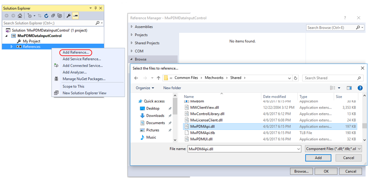This screenshot has width=372, height=179.
Task: Click the Solution Explorer search magnifier icon
Action: 97,23
